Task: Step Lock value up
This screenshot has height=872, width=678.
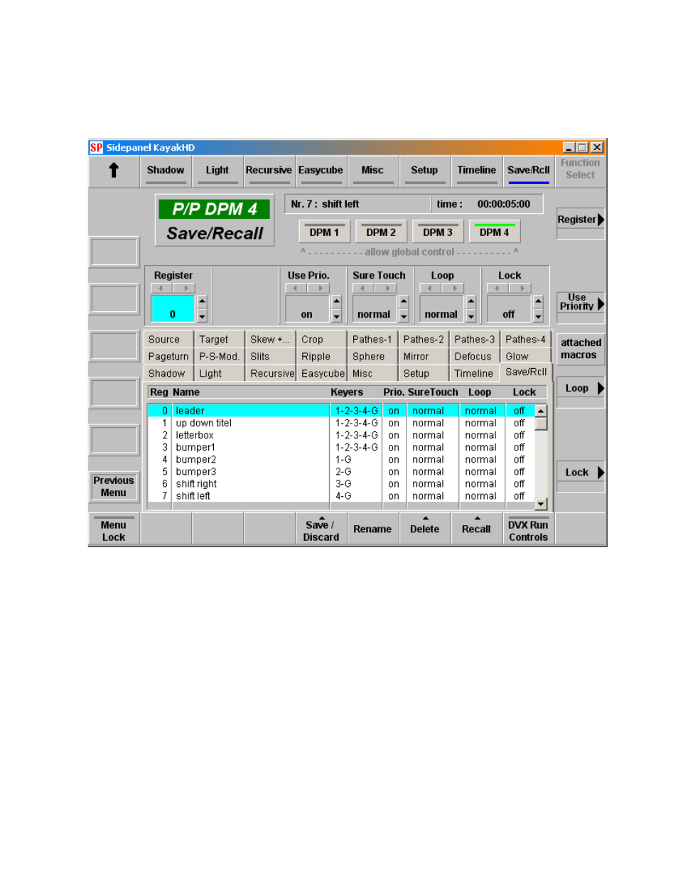Action: (538, 302)
